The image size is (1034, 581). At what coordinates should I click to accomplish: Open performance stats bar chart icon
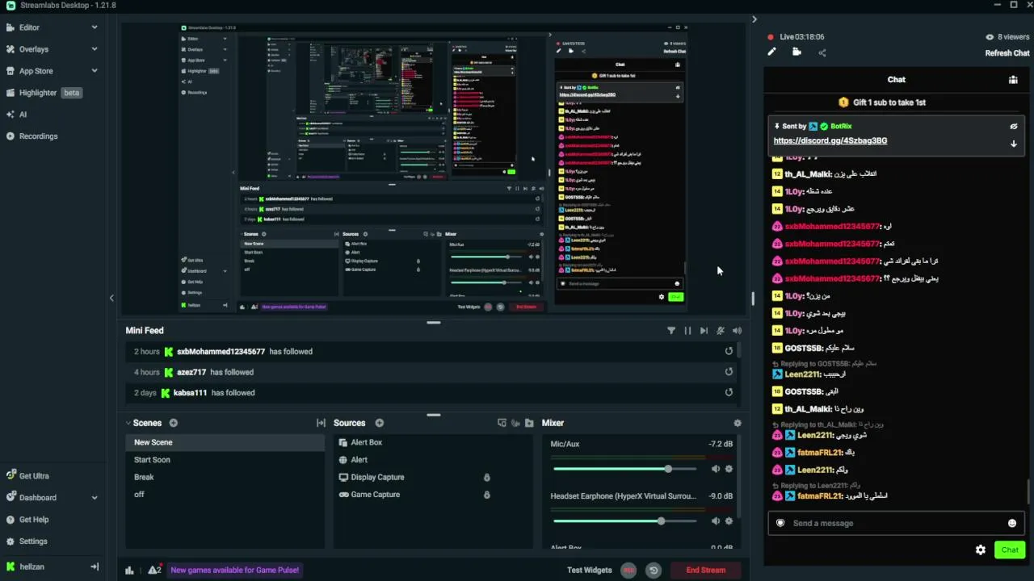point(129,571)
